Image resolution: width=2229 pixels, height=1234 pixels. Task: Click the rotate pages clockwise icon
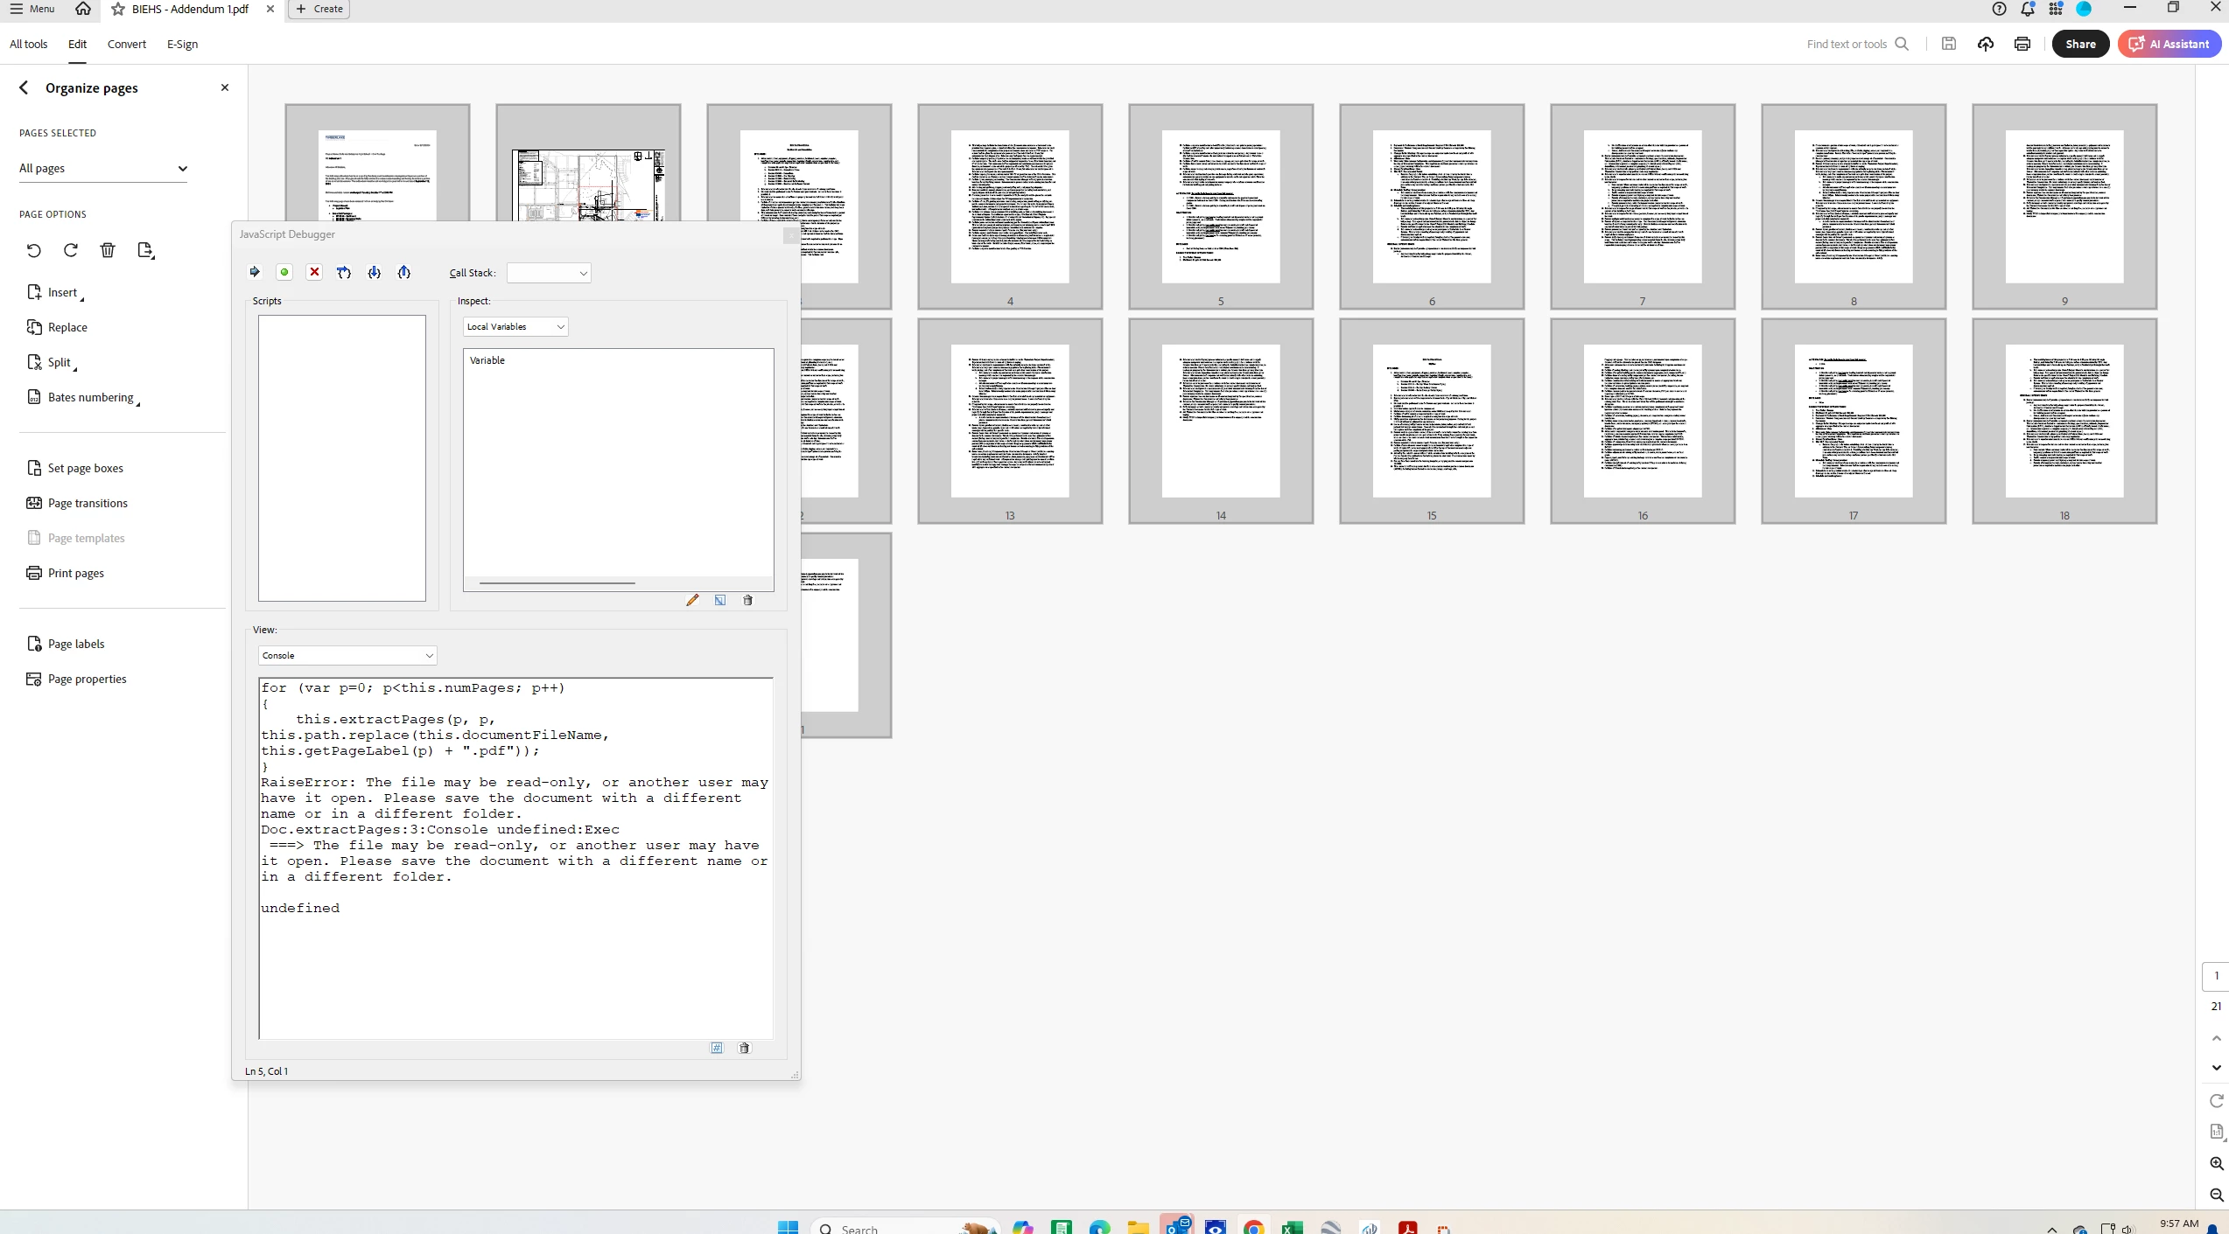click(71, 250)
